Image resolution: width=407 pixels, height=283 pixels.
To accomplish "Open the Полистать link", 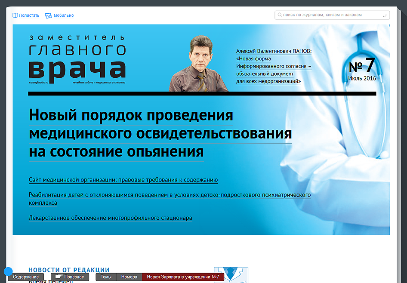I will [x=29, y=15].
